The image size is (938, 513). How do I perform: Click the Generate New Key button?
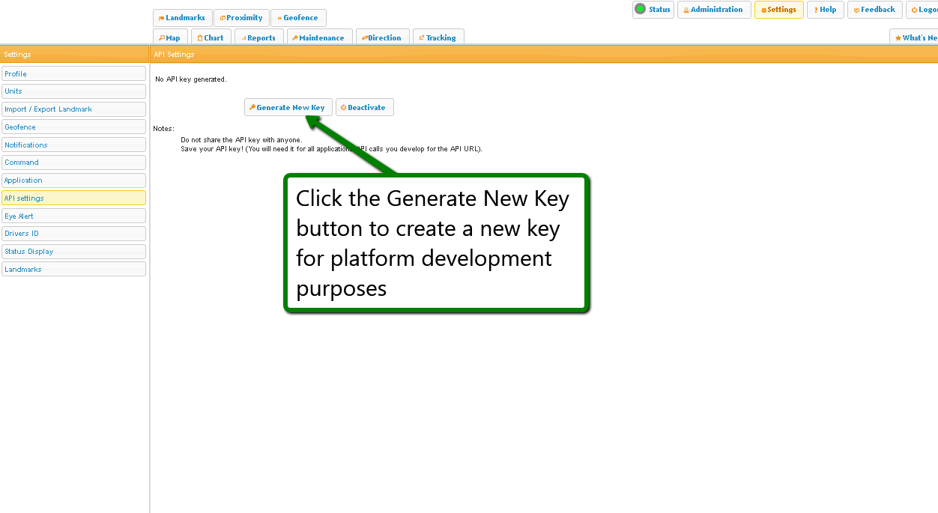[288, 108]
